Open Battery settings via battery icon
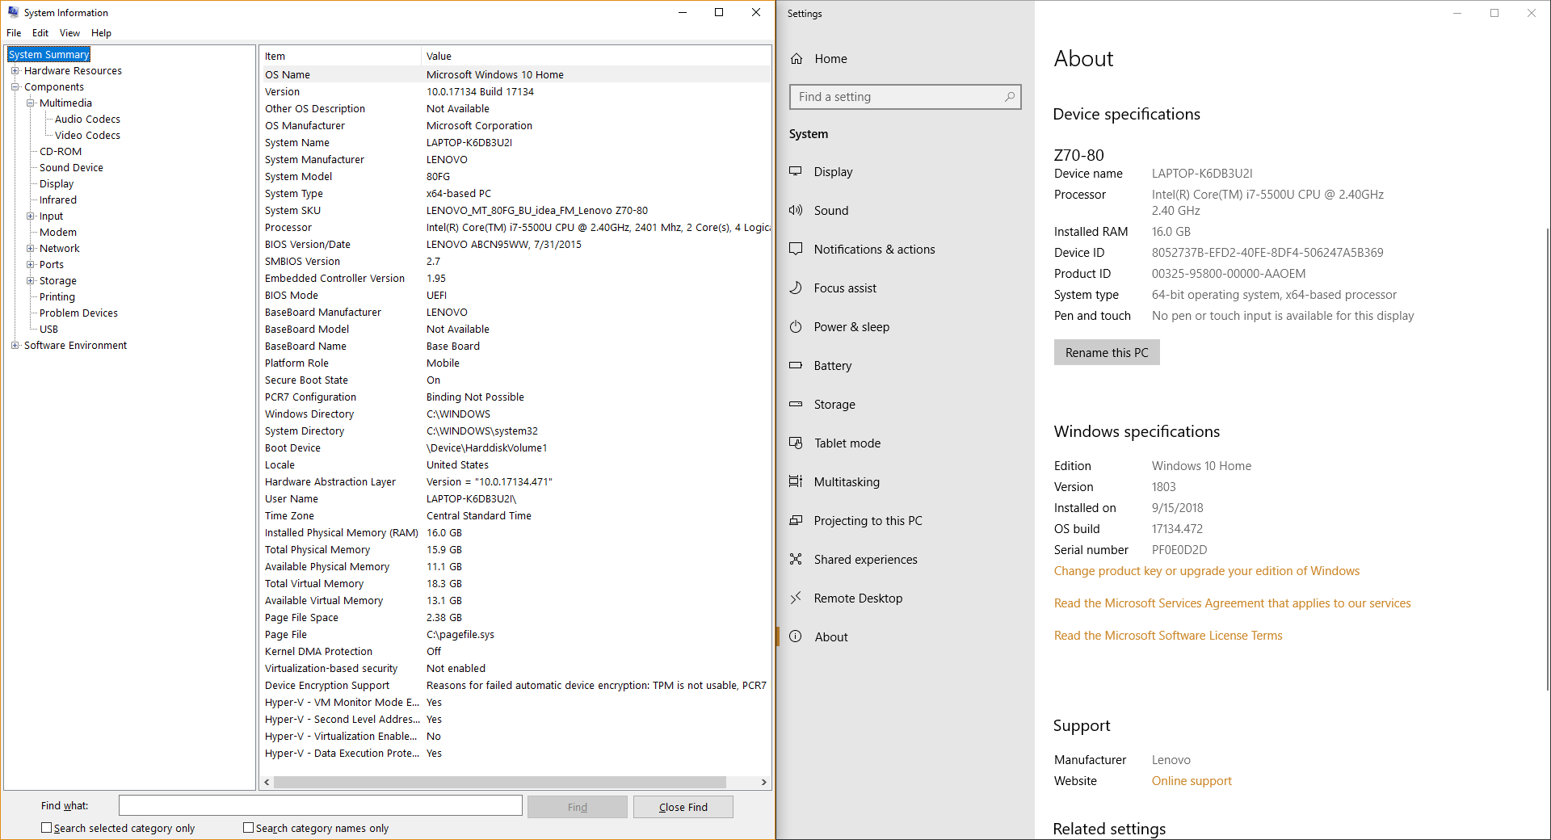 point(796,365)
